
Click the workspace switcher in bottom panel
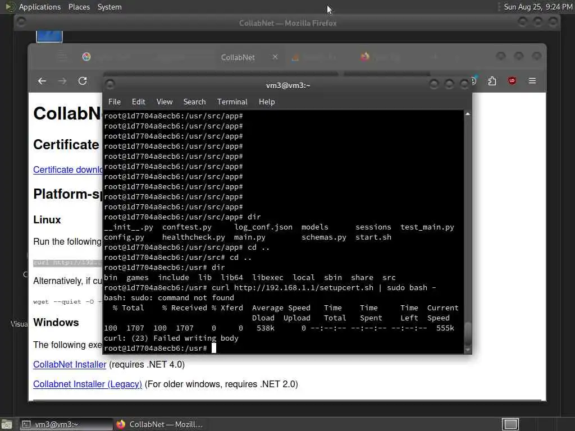tap(510, 424)
